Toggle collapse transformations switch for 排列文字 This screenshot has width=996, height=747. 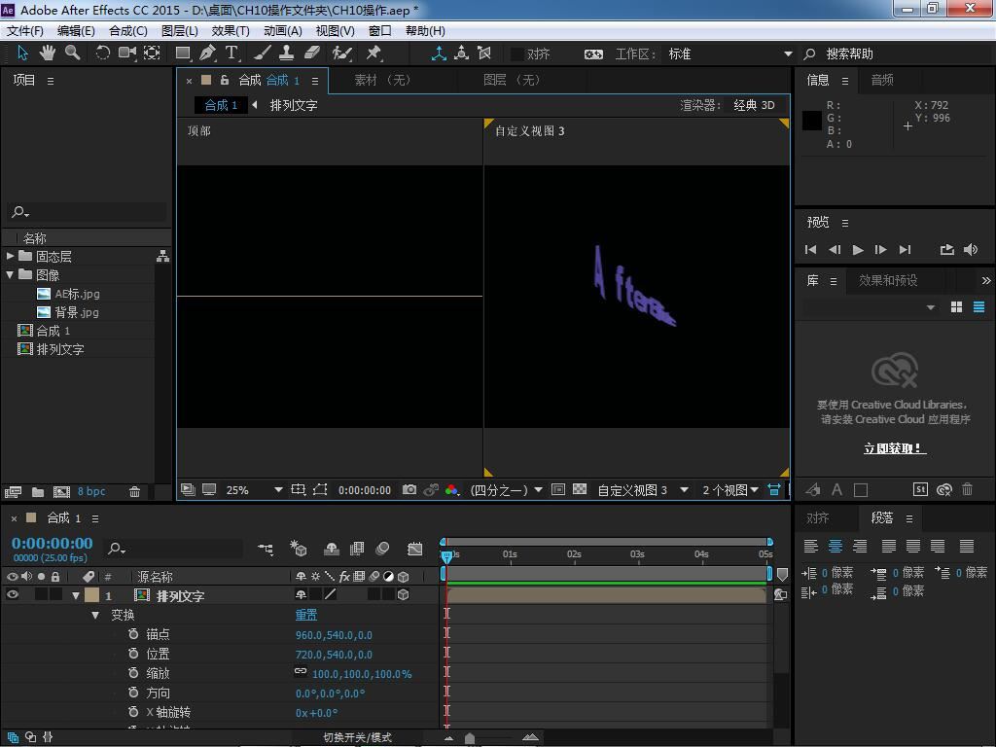click(x=316, y=595)
